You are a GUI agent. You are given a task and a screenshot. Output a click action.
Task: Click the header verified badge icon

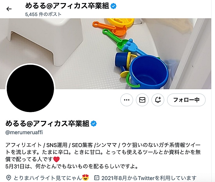click(113, 6)
